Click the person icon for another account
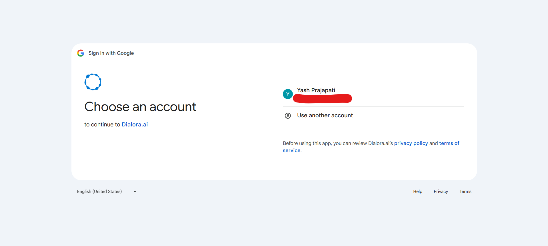 pos(288,116)
